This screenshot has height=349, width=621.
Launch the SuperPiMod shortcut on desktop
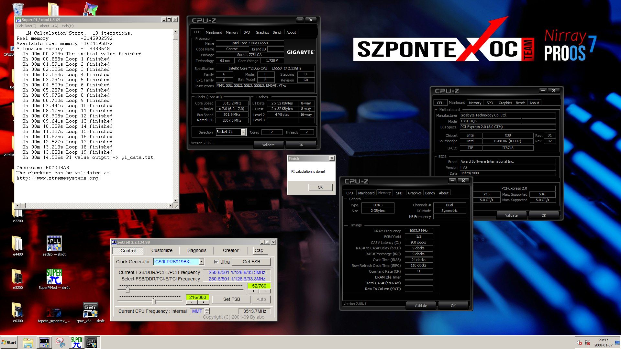click(54, 279)
